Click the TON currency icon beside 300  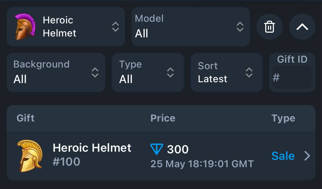tap(157, 149)
